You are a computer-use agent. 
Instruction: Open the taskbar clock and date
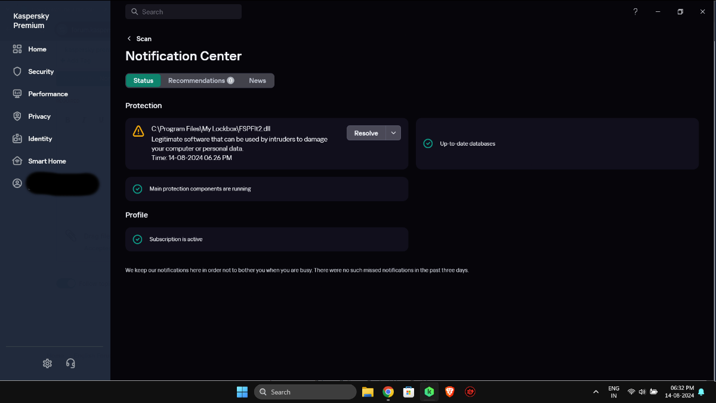680,392
